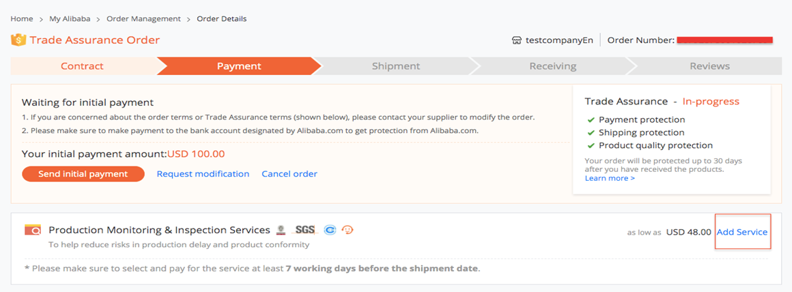Go to the Shipment step tab
The width and height of the screenshot is (792, 292).
(x=395, y=66)
